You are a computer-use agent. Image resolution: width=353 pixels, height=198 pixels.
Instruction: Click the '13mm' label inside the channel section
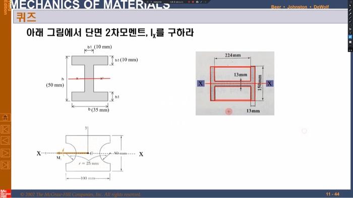(x=241, y=75)
